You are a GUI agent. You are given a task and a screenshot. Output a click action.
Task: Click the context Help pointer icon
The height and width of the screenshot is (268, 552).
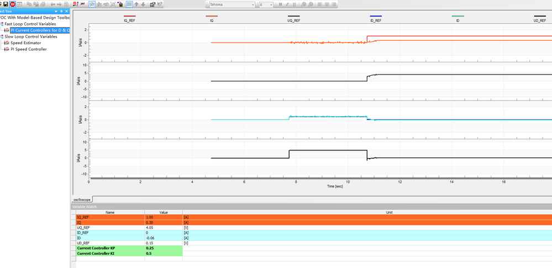[x=160, y=4]
